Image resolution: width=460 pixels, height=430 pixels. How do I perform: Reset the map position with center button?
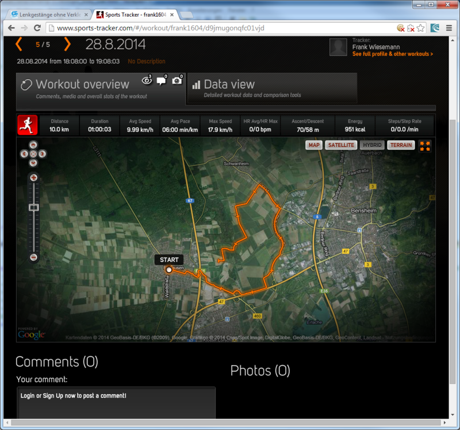(33, 154)
